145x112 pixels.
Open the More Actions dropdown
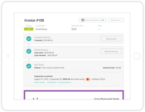click(x=116, y=20)
